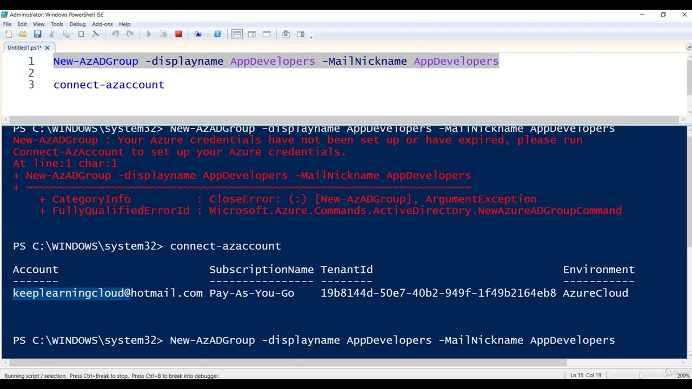Image resolution: width=692 pixels, height=389 pixels.
Task: Open the Debug menu
Action: tap(77, 24)
